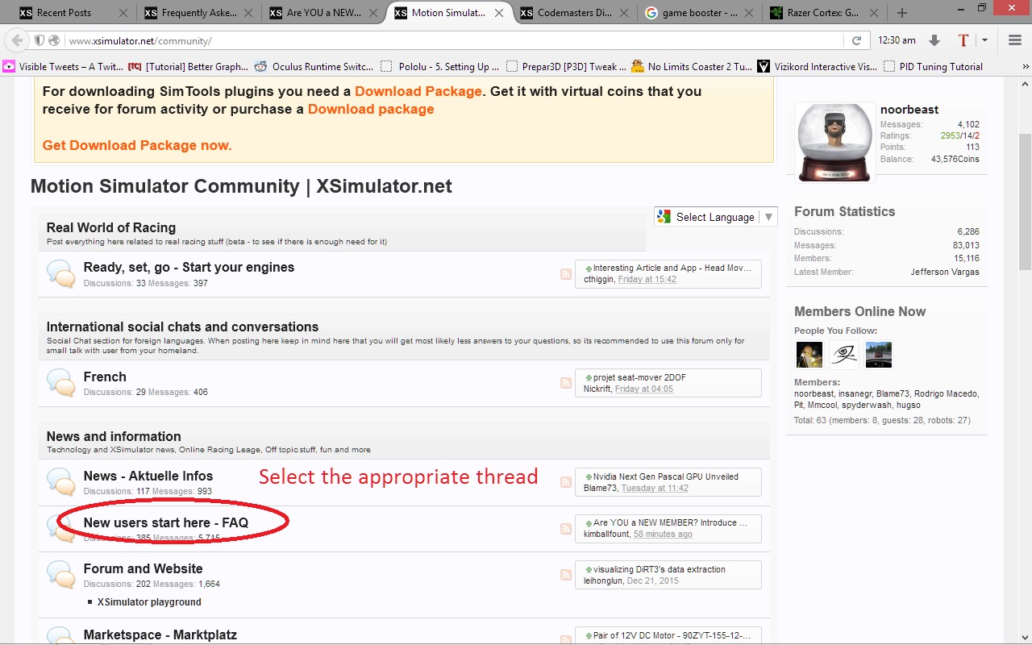Open latest member Jefferson Vargas profile
Screen dimensions: 1032x645
(x=945, y=272)
